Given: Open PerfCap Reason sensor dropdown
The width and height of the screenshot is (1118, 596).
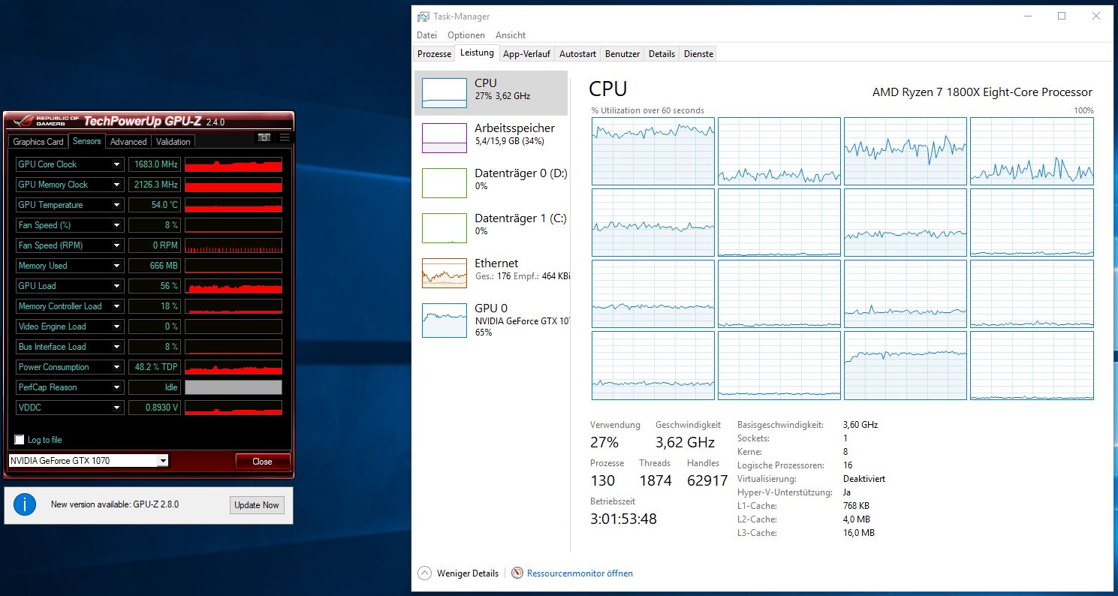Looking at the screenshot, I should [x=117, y=387].
